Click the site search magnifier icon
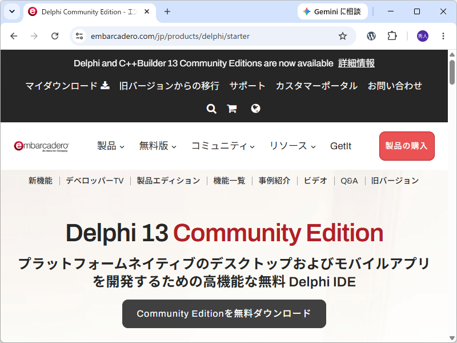This screenshot has width=457, height=343. click(x=211, y=109)
